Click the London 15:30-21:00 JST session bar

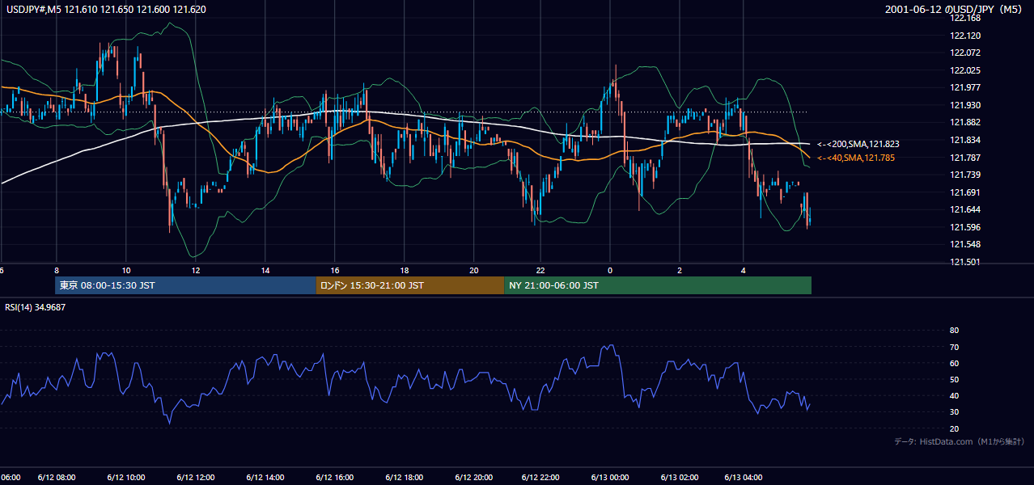point(409,285)
